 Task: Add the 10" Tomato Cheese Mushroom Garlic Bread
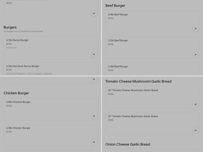tap(196, 104)
